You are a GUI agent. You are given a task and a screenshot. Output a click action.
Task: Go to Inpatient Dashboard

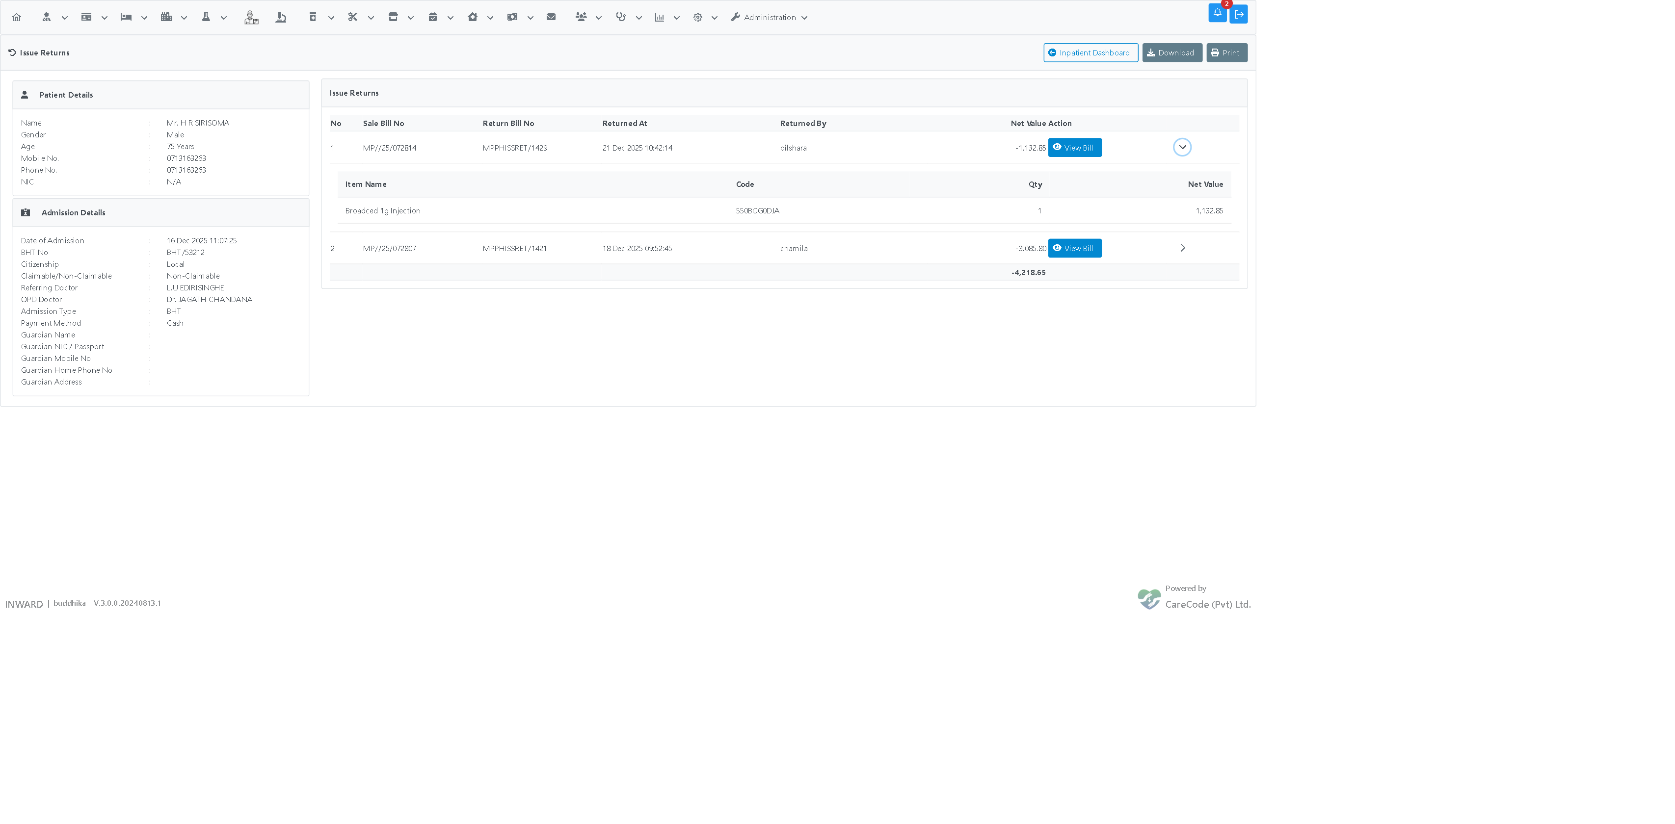(x=1090, y=52)
